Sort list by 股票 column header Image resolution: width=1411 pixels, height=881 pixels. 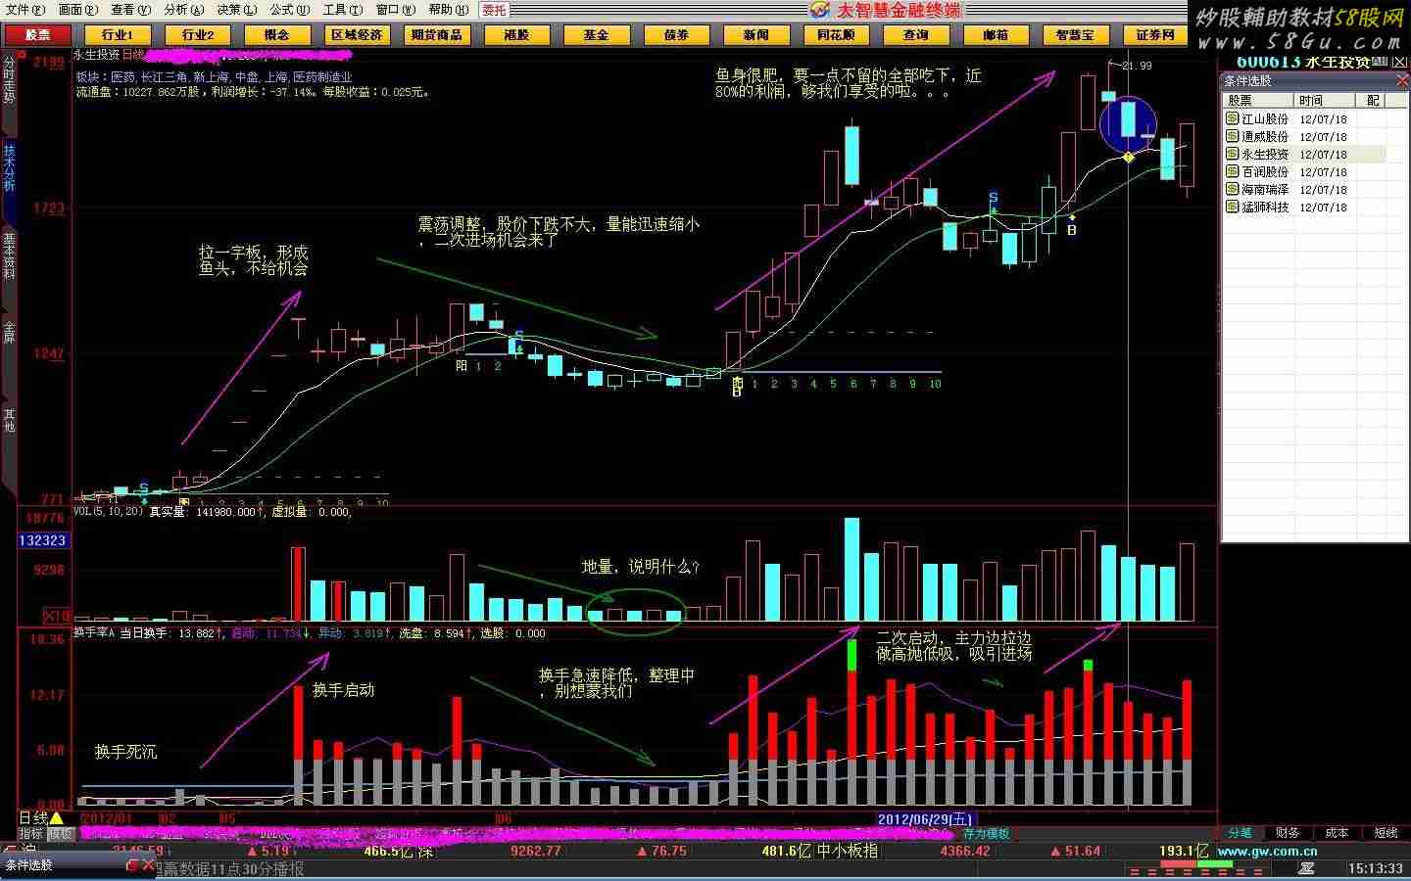tap(1260, 100)
